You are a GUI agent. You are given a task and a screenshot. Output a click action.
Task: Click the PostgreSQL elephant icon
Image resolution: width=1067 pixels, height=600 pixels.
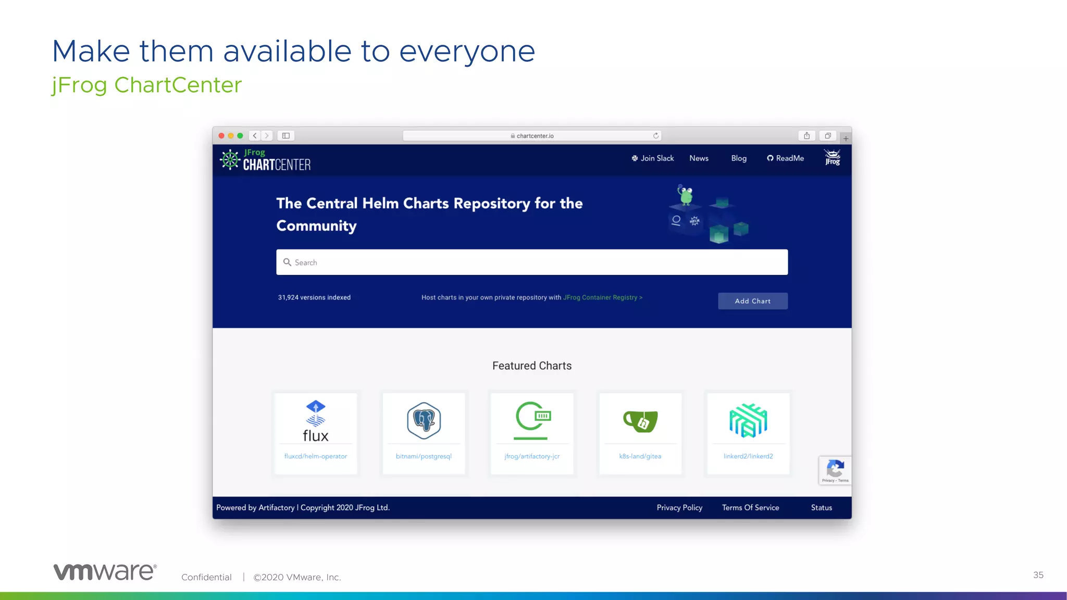click(x=424, y=420)
